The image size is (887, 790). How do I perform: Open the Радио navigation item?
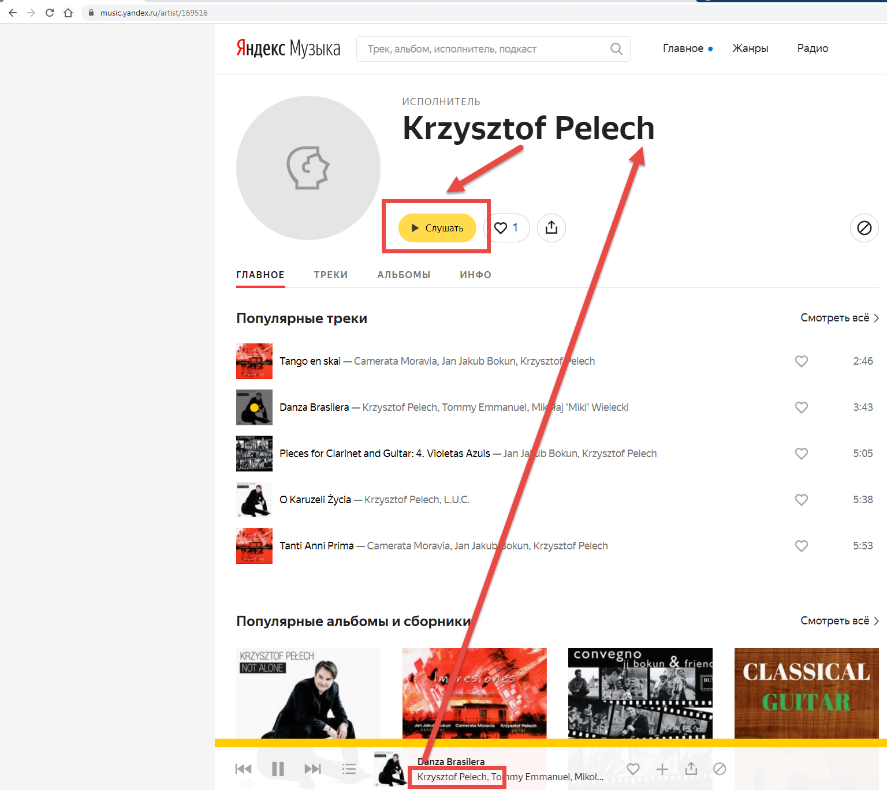pyautogui.click(x=813, y=48)
